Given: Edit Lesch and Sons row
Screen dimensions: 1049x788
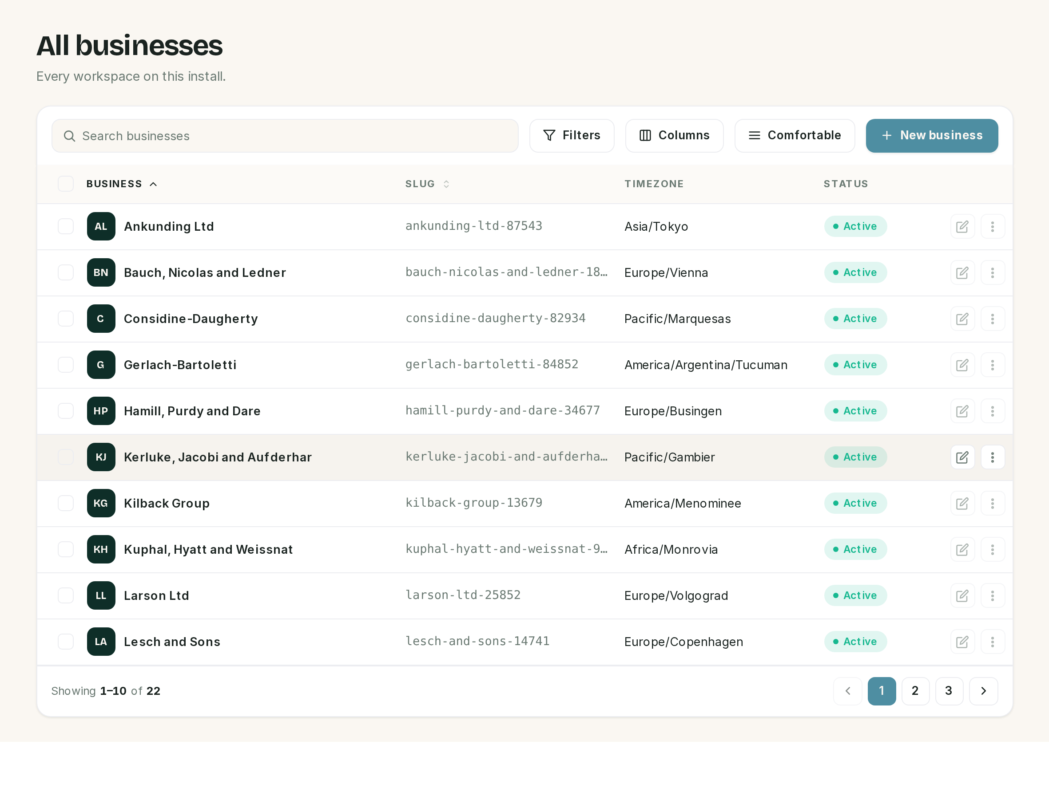Looking at the screenshot, I should tap(962, 642).
